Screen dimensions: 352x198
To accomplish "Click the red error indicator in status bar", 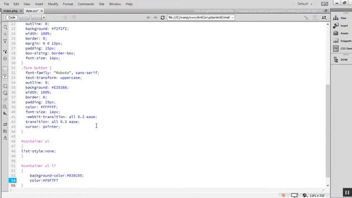I will [283, 195].
